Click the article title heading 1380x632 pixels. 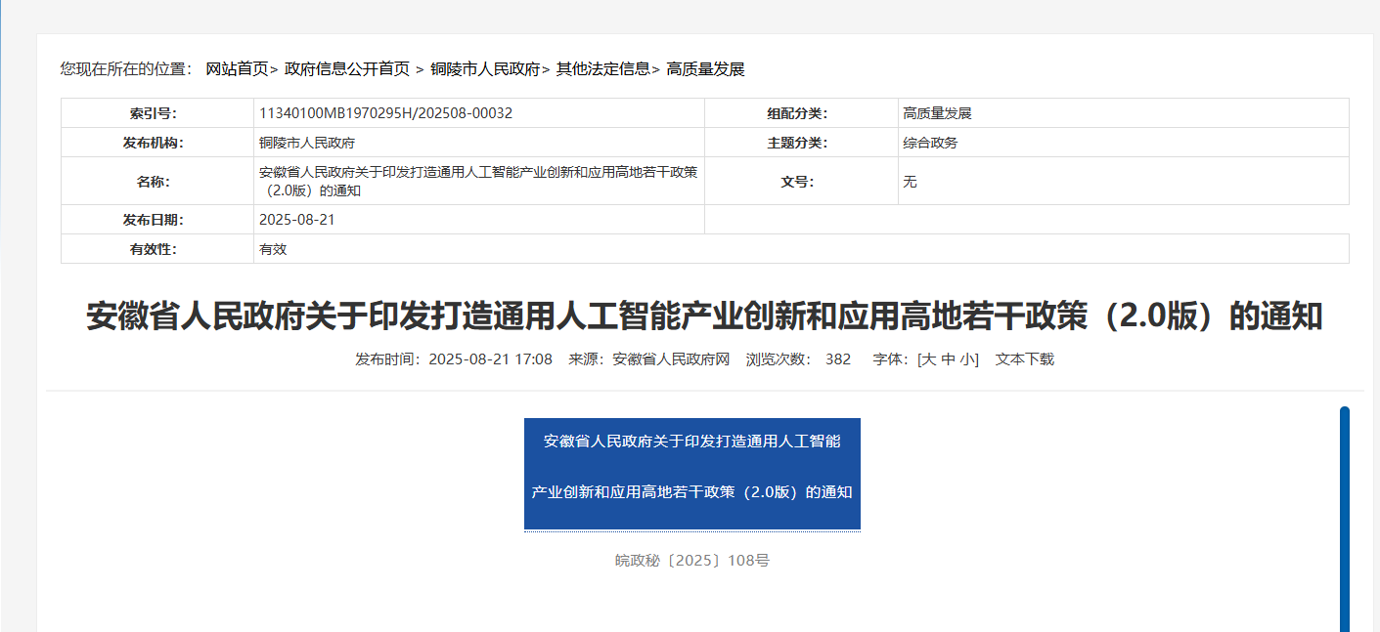coord(704,315)
